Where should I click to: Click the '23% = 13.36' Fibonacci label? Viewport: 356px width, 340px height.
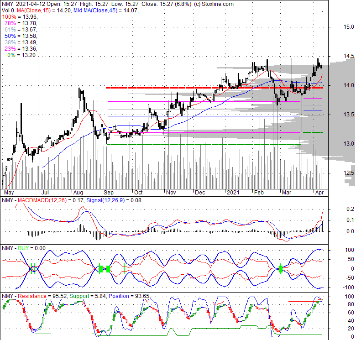(21, 48)
